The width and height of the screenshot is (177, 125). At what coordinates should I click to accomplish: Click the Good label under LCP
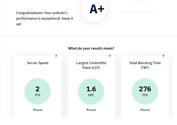pyautogui.click(x=92, y=110)
